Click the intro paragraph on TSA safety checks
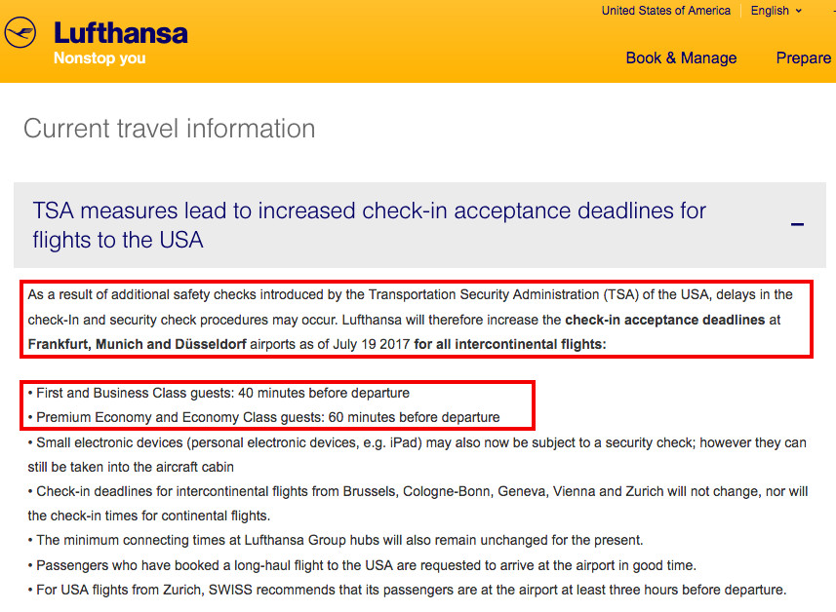The height and width of the screenshot is (612, 836). pyautogui.click(x=417, y=319)
